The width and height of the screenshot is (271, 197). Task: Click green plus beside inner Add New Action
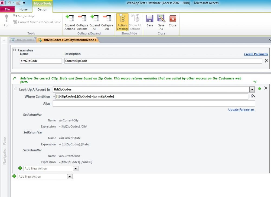(x=20, y=168)
